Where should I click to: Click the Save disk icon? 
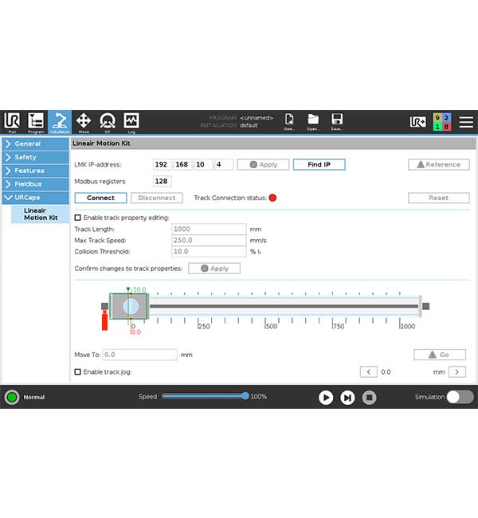point(337,122)
